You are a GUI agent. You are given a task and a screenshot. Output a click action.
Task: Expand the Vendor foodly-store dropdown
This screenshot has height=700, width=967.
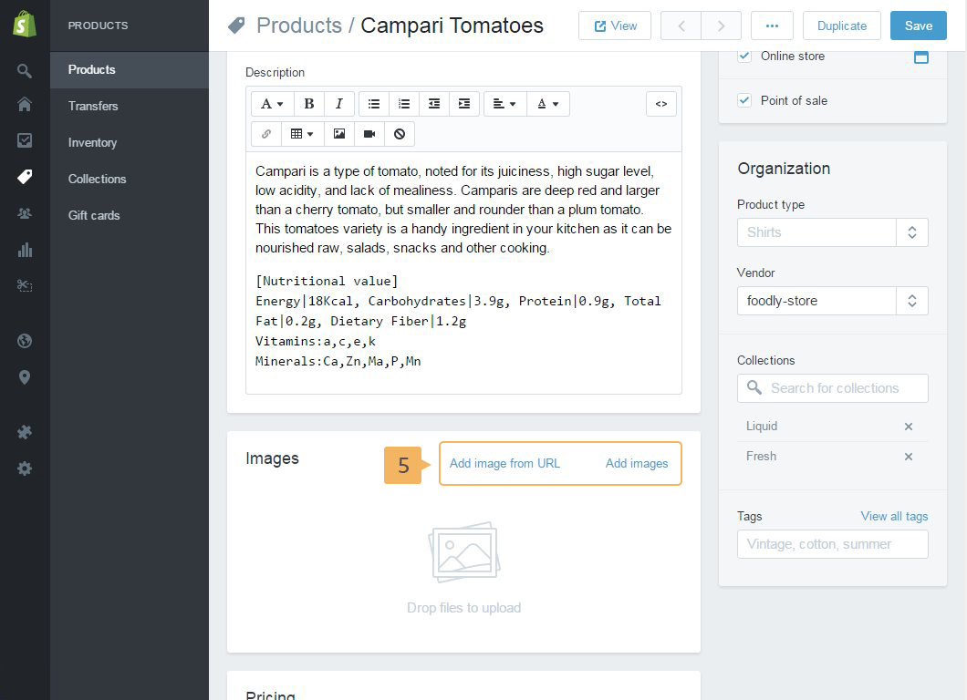(x=832, y=301)
